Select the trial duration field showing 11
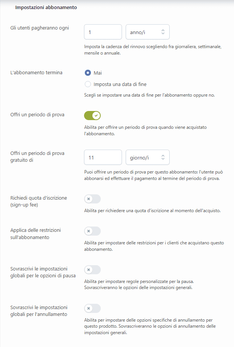The height and width of the screenshot is (347, 234). pyautogui.click(x=103, y=157)
